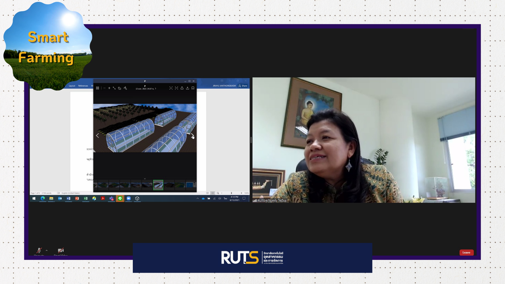Switch to Web Layout view icon
This screenshot has width=505, height=284.
(218, 193)
